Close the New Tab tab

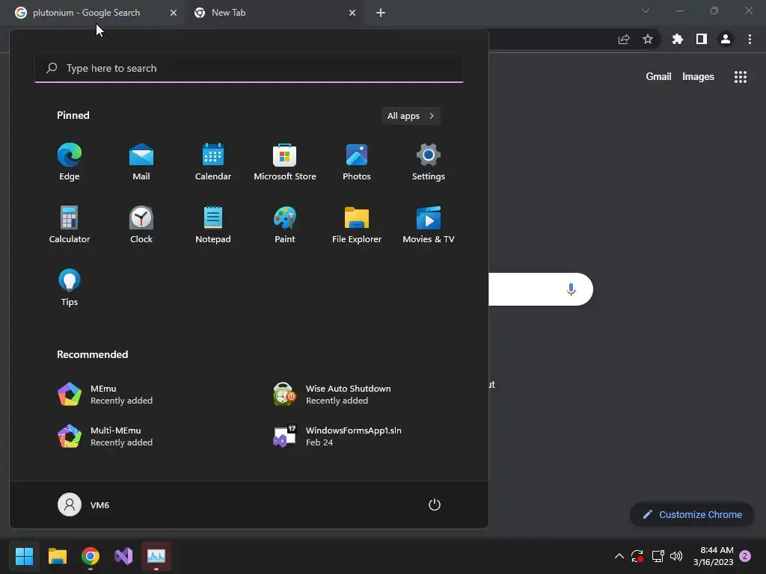(352, 13)
